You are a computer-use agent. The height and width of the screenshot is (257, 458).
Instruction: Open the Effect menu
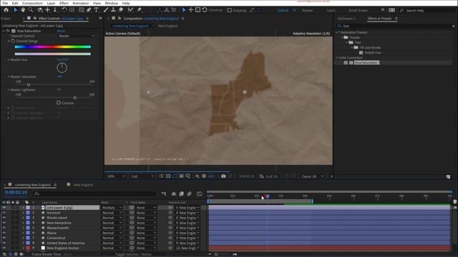pyautogui.click(x=64, y=3)
